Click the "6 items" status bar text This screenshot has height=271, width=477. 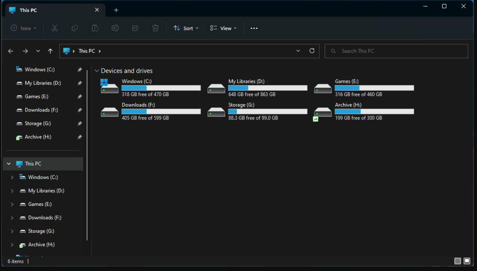tap(15, 261)
